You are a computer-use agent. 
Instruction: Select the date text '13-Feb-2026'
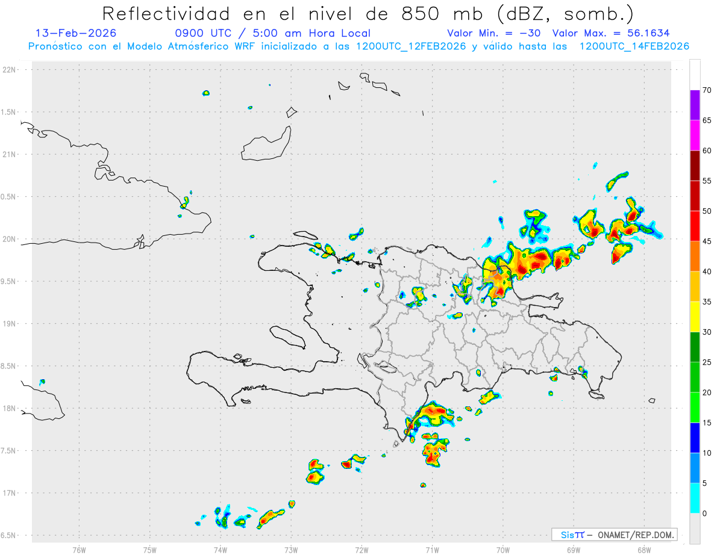pos(76,33)
